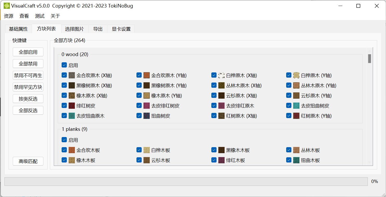Click the block list vertical scrollbar thumb
The height and width of the screenshot is (197, 386).
369,58
